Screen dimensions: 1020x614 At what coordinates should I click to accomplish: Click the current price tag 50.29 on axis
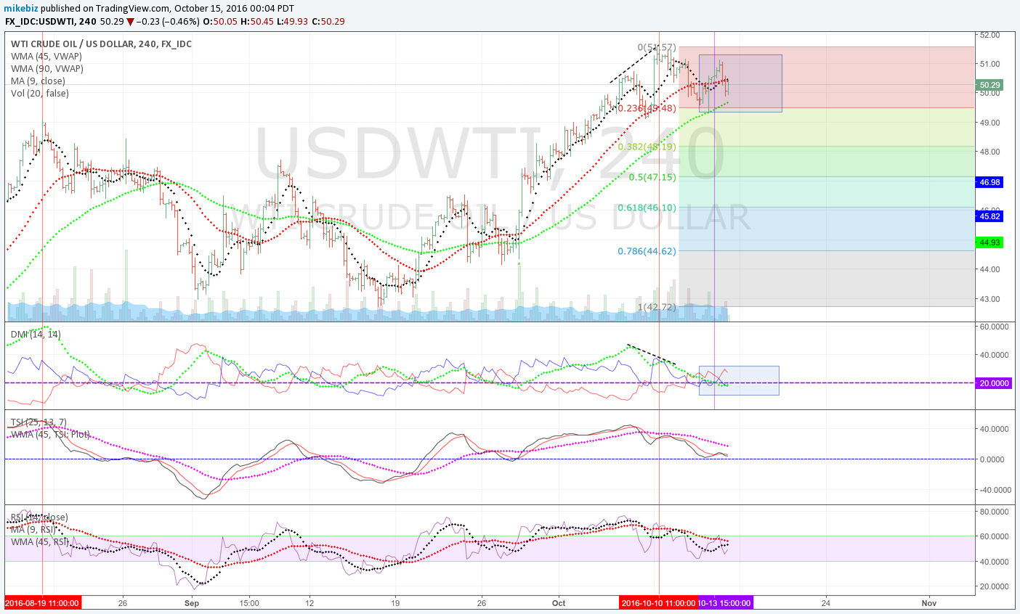click(990, 85)
